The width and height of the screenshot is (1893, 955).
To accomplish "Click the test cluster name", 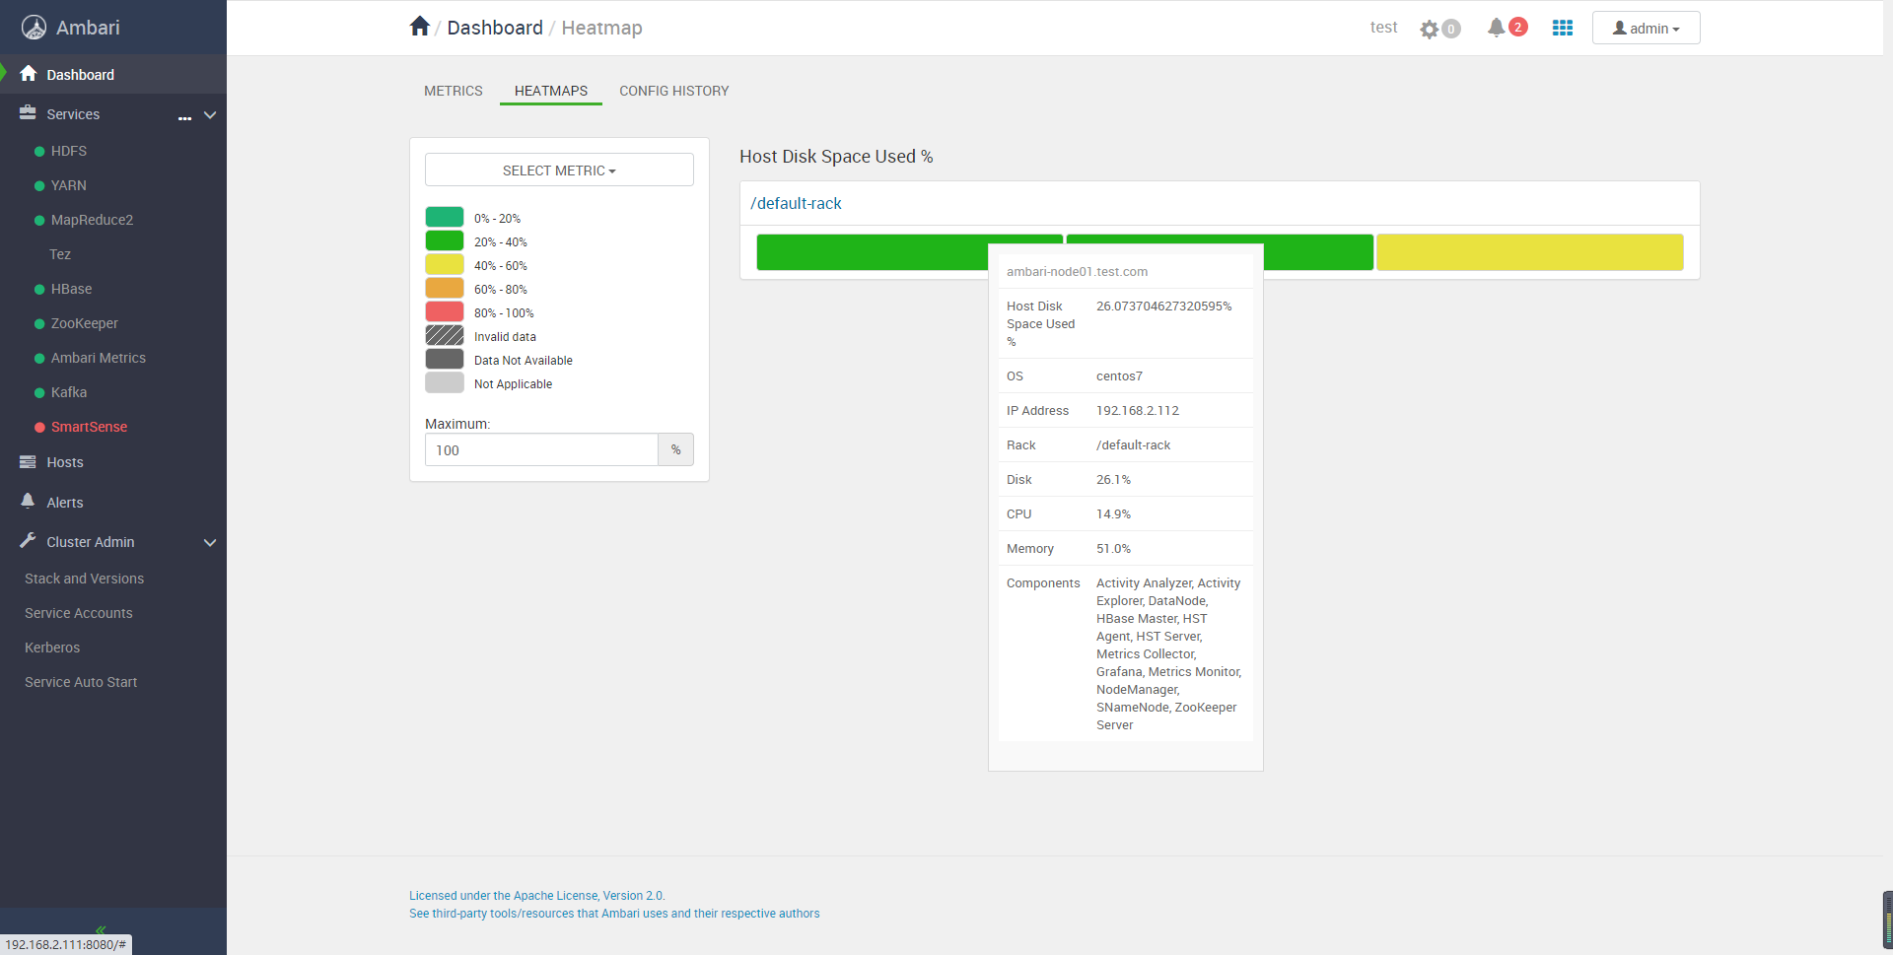I will coord(1383,28).
